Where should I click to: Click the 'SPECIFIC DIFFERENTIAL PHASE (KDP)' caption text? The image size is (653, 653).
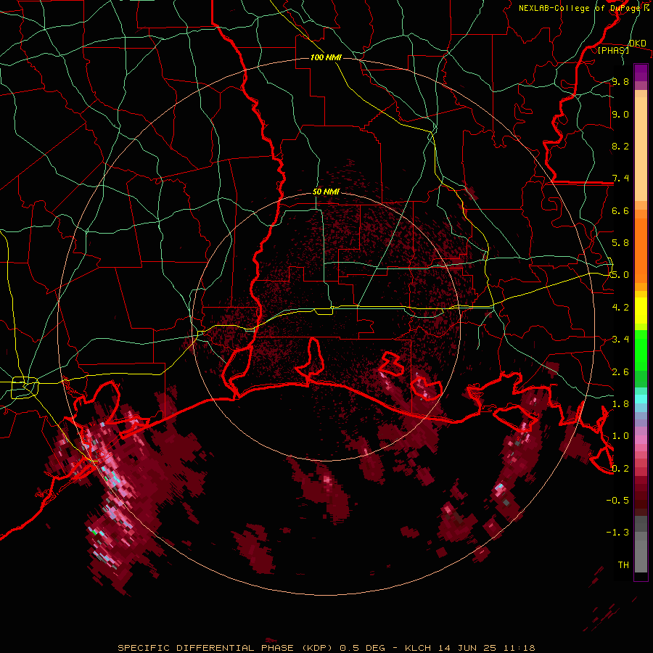pyautogui.click(x=225, y=648)
